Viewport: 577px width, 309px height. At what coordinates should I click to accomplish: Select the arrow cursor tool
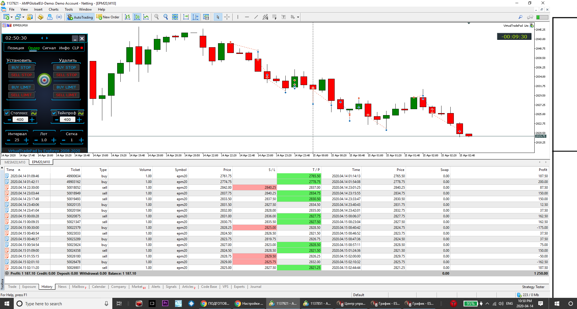pos(218,17)
